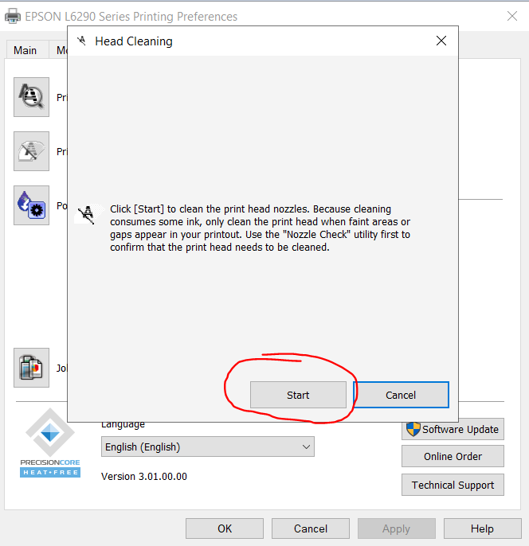Switch to the Main tab
The height and width of the screenshot is (546, 529).
click(25, 50)
